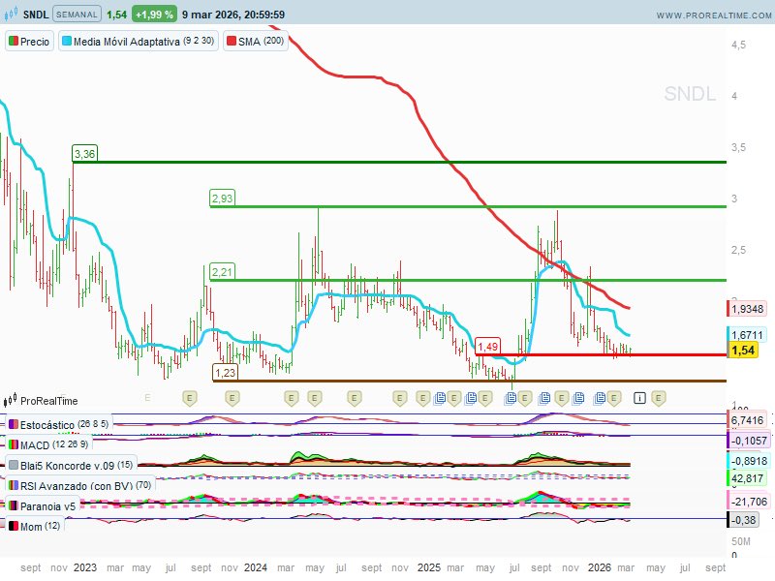Select the 2,93 resistance level label

tap(222, 199)
